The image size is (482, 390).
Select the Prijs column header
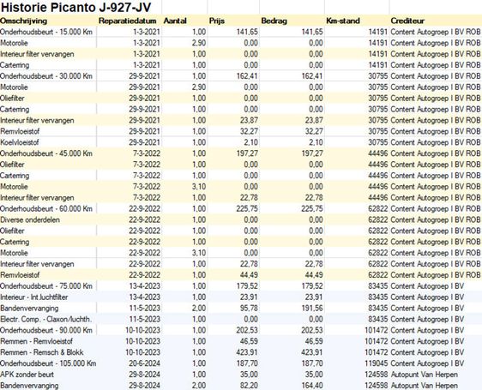[x=217, y=21]
